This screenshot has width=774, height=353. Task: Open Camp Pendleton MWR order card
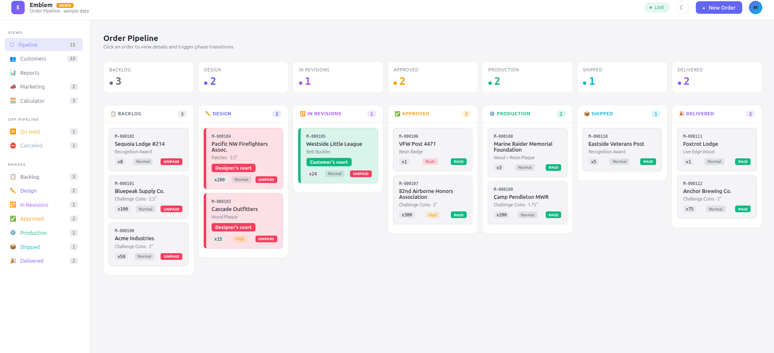[527, 203]
